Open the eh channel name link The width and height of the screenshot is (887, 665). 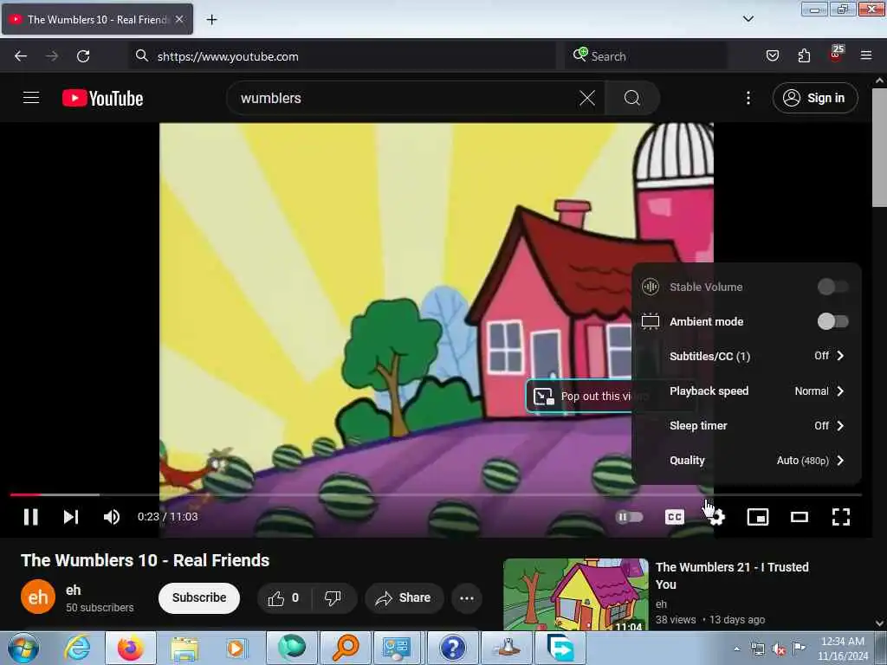click(73, 590)
